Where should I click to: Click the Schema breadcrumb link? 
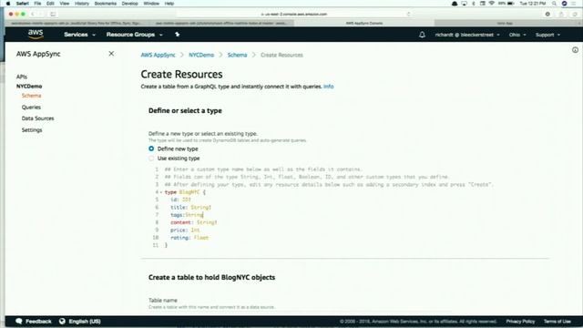[x=237, y=55]
